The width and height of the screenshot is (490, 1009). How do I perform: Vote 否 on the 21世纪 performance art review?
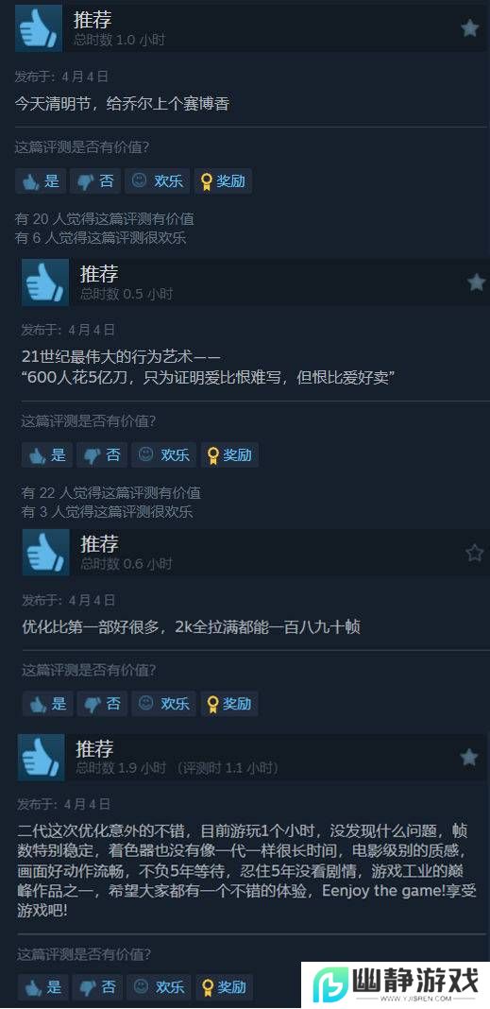[102, 455]
